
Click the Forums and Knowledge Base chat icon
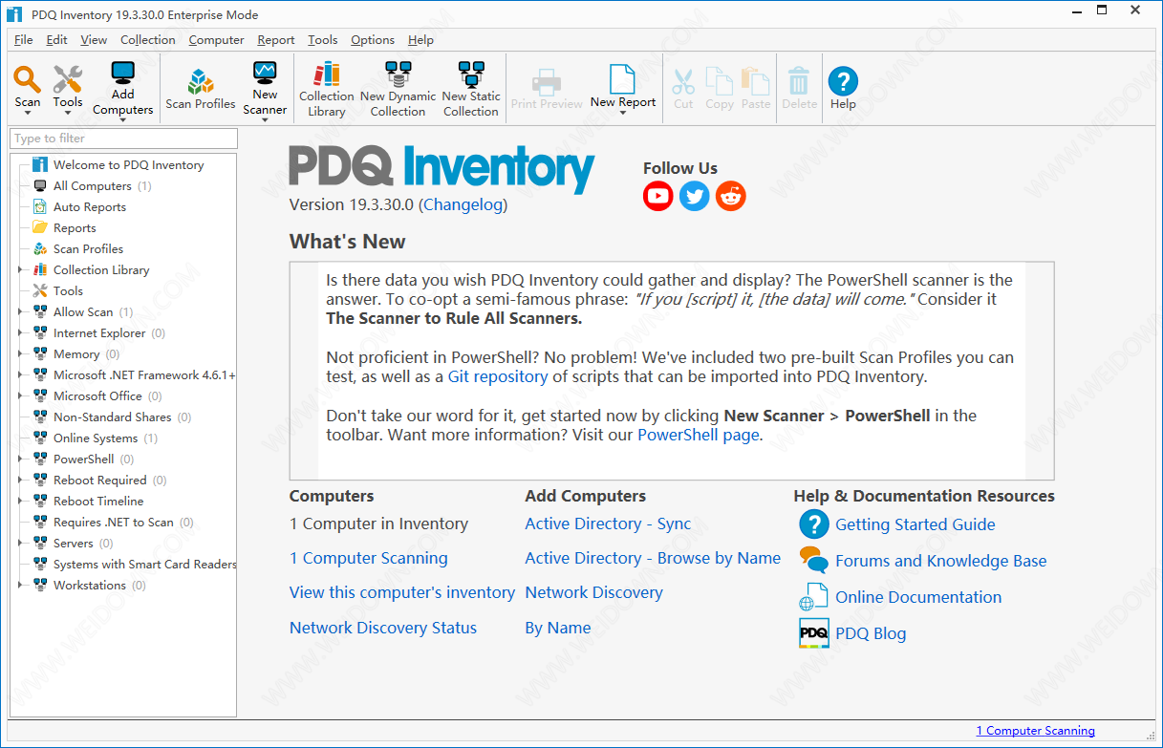coord(814,561)
